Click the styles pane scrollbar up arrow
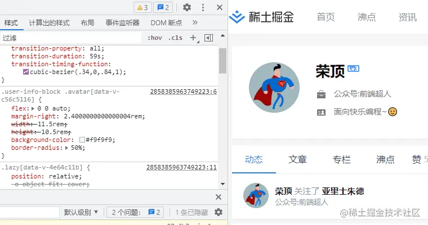 click(x=223, y=36)
